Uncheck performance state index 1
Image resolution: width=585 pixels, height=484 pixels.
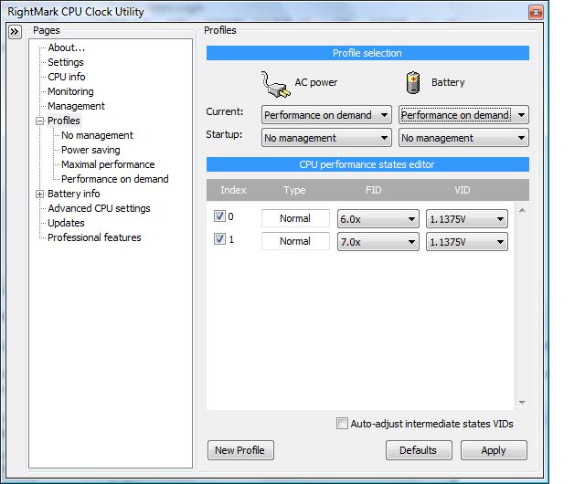pyautogui.click(x=219, y=238)
